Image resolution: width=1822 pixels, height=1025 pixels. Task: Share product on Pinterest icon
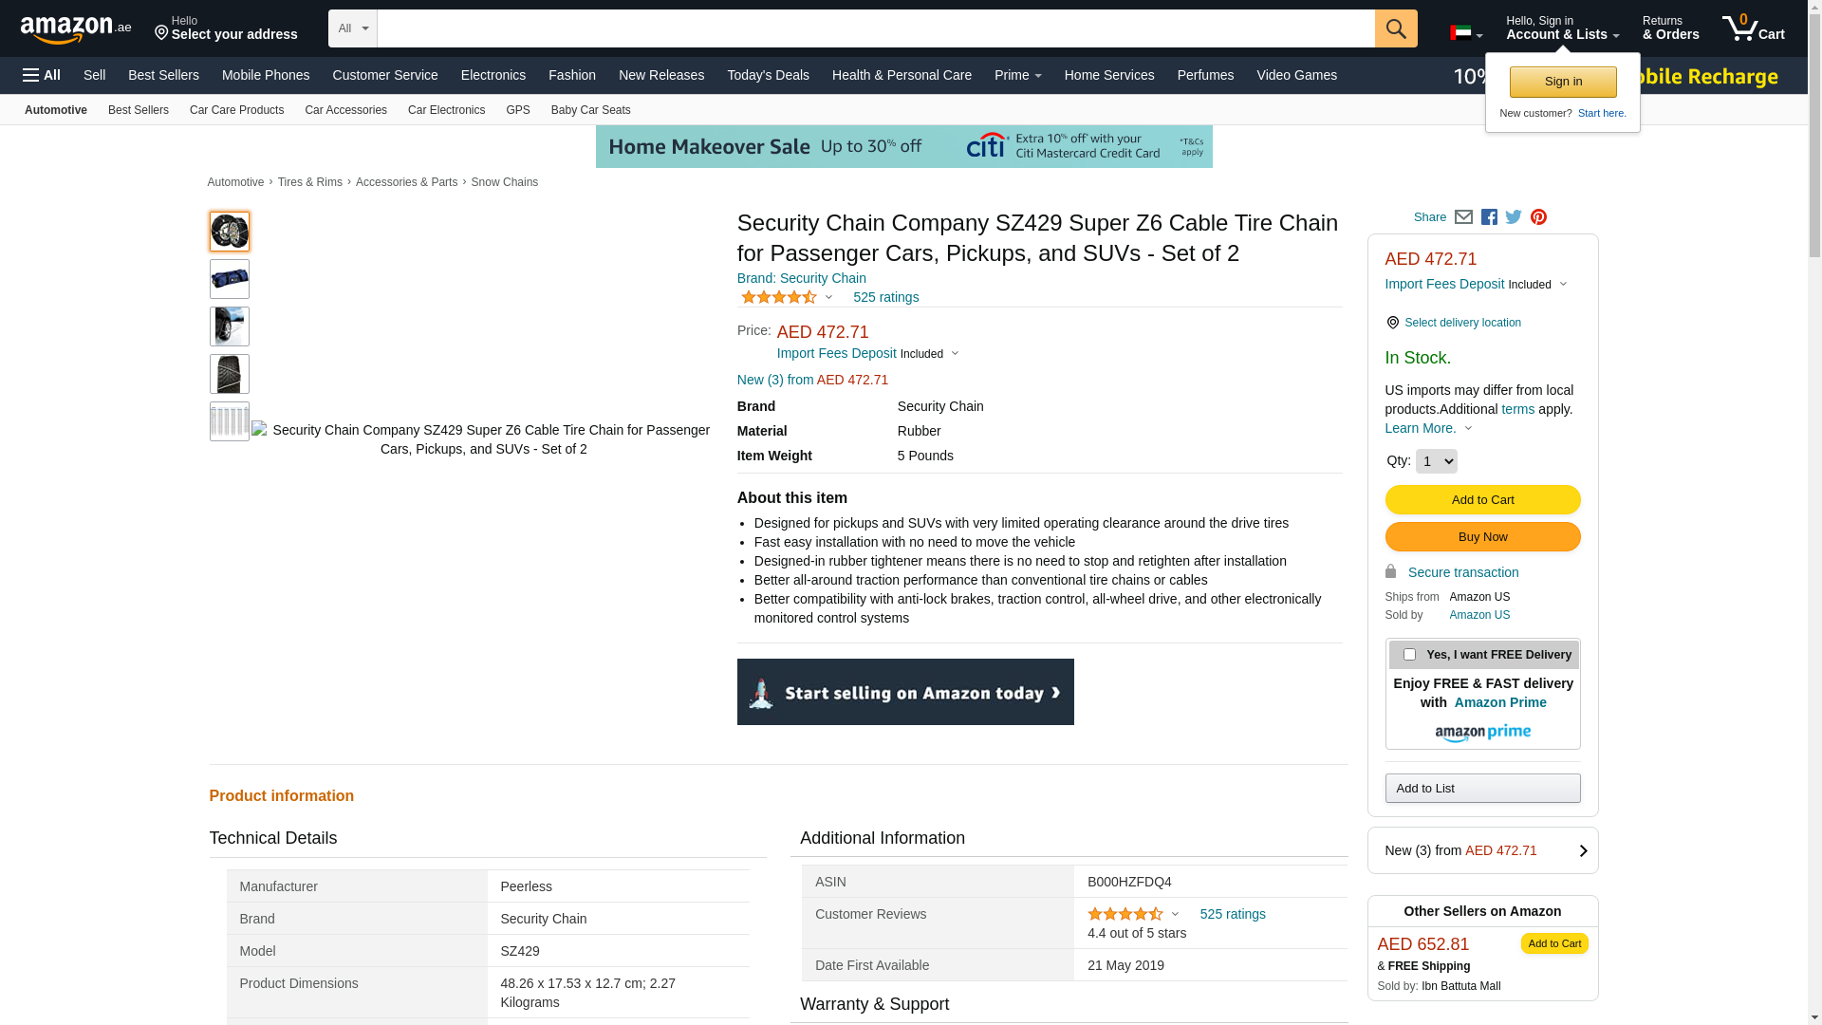(1538, 217)
